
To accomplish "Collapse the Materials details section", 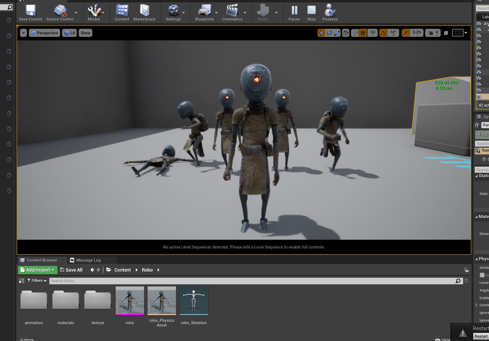I will pyautogui.click(x=477, y=217).
